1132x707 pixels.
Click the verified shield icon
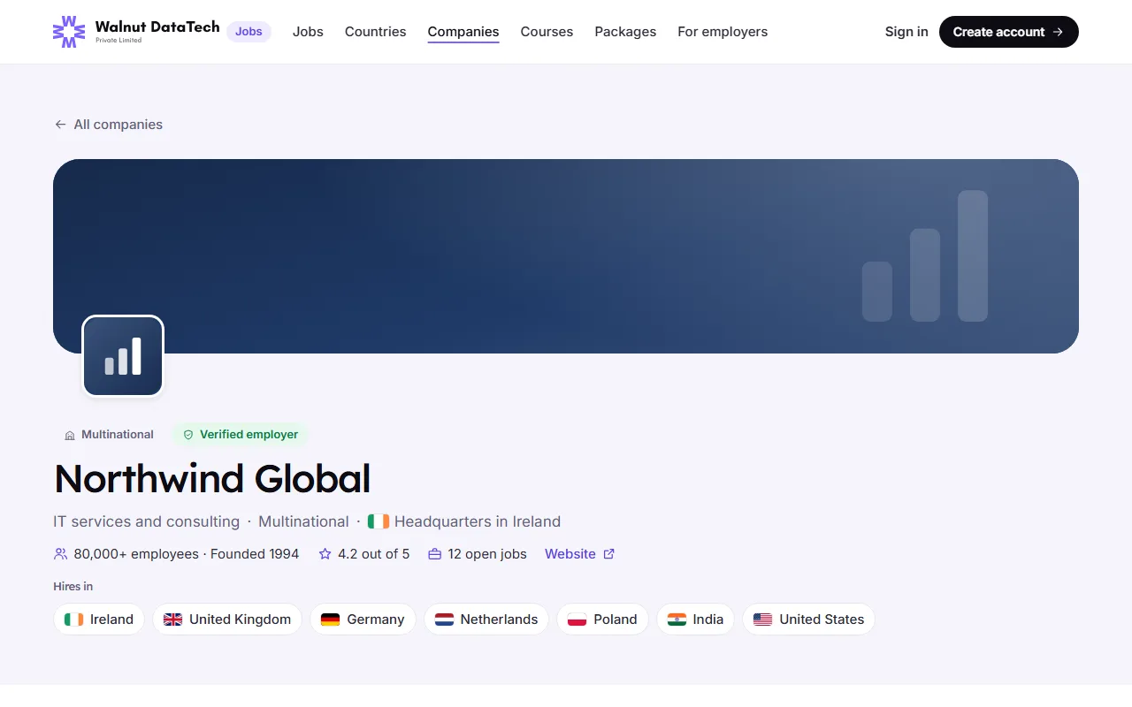[x=187, y=435]
